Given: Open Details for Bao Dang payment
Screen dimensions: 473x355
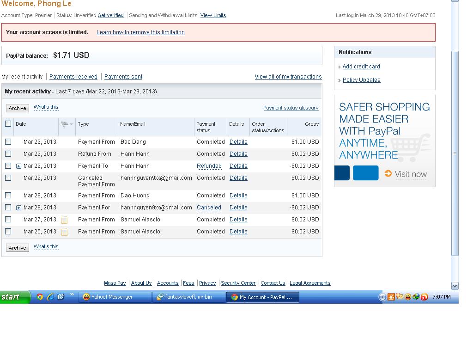Looking at the screenshot, I should click(x=238, y=142).
